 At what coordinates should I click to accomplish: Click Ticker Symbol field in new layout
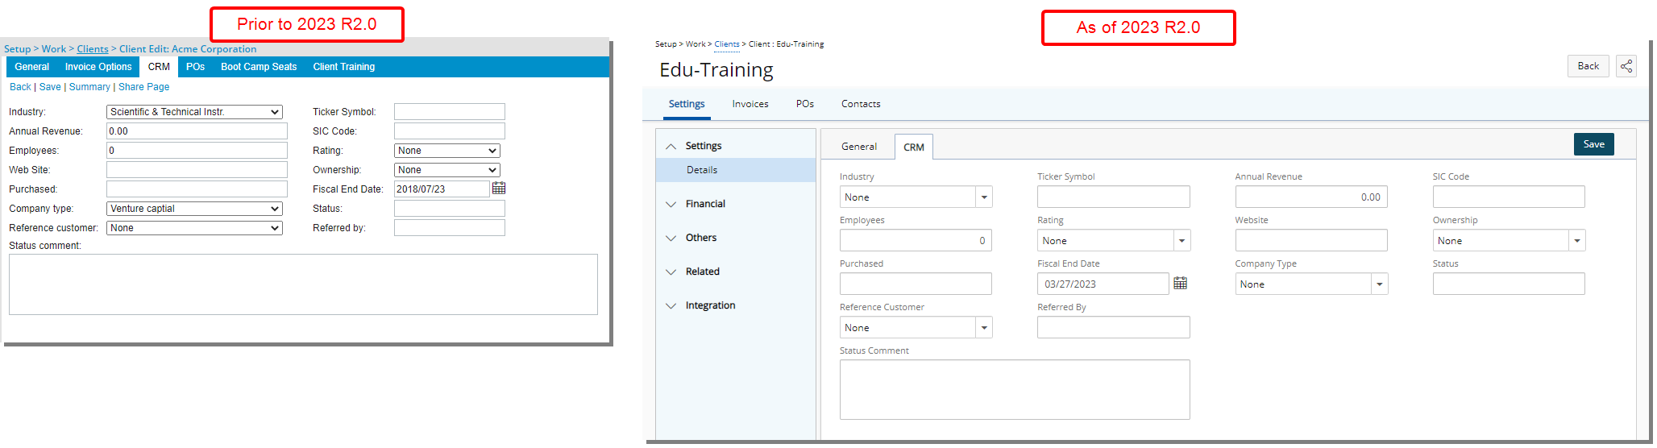pos(1114,197)
